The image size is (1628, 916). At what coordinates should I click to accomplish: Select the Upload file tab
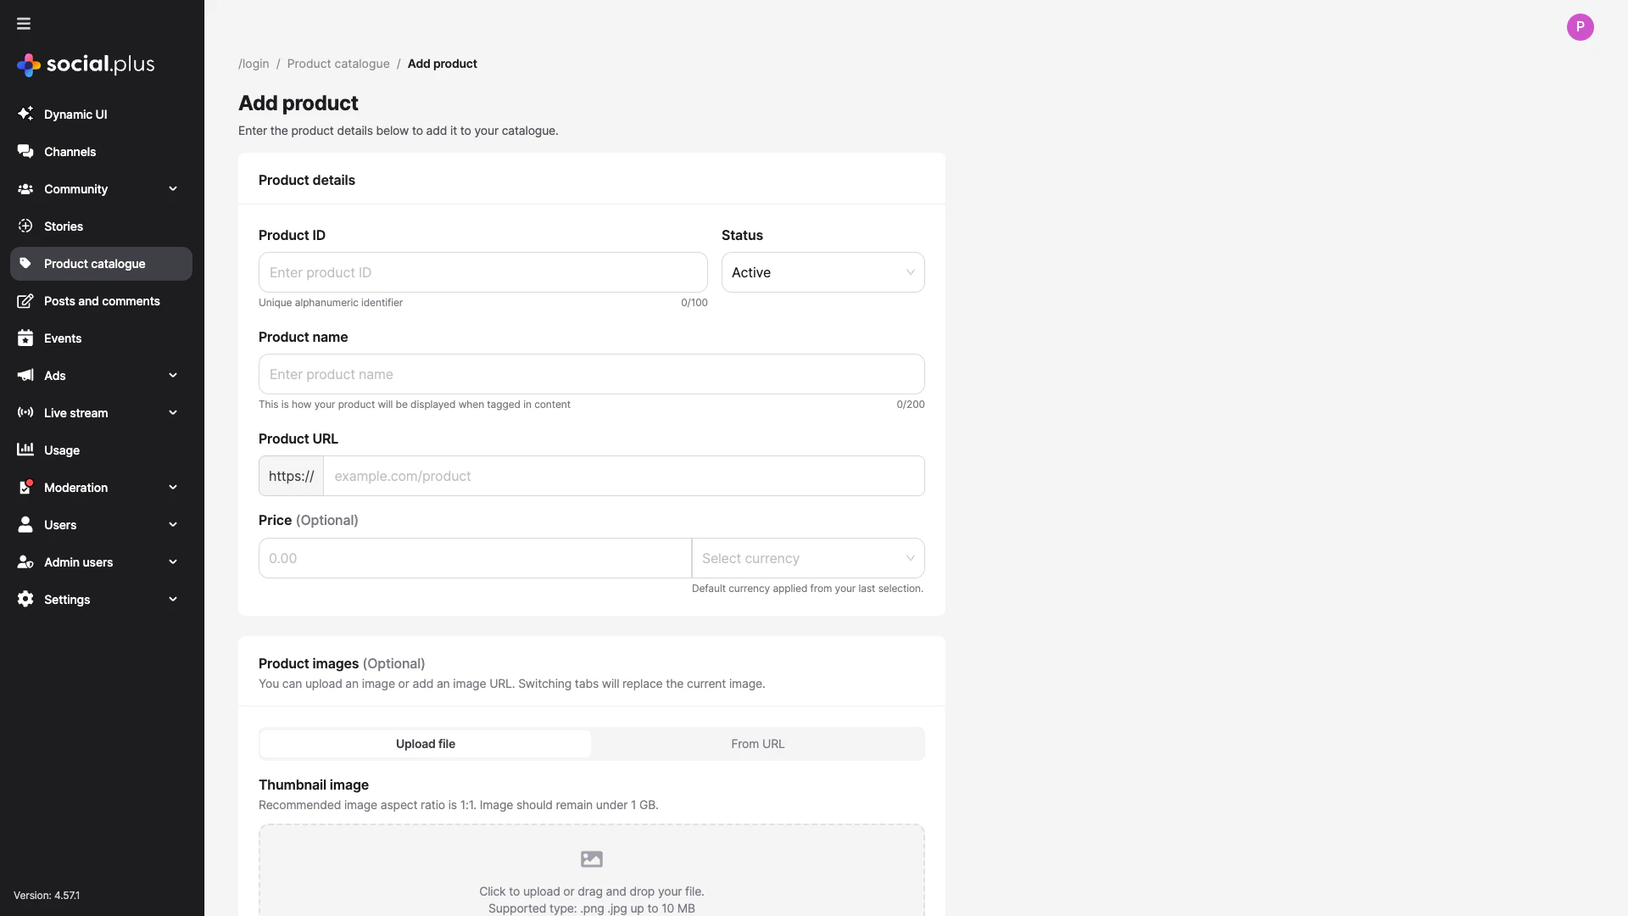(x=425, y=743)
